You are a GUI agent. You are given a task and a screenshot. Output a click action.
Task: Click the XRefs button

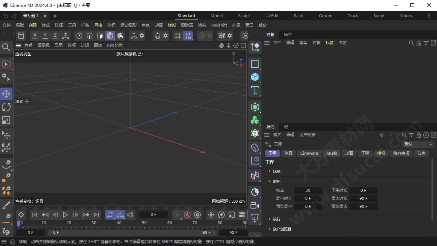click(331, 153)
